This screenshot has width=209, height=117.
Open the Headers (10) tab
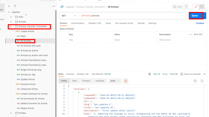pyautogui.click(x=95, y=23)
